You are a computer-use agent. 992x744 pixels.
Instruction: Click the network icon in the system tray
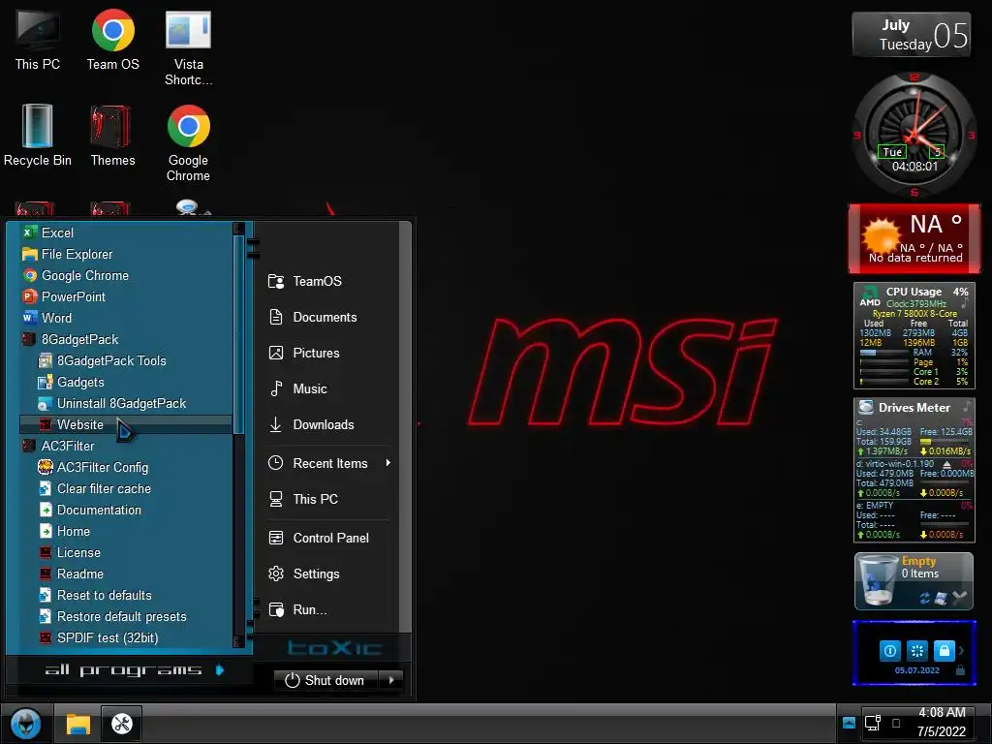[873, 723]
